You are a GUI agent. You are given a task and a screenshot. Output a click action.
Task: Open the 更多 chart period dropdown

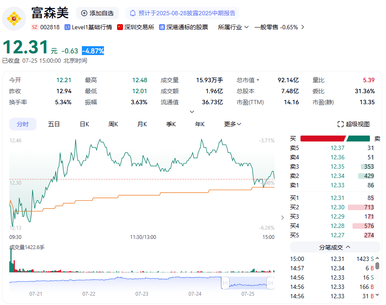[232, 124]
